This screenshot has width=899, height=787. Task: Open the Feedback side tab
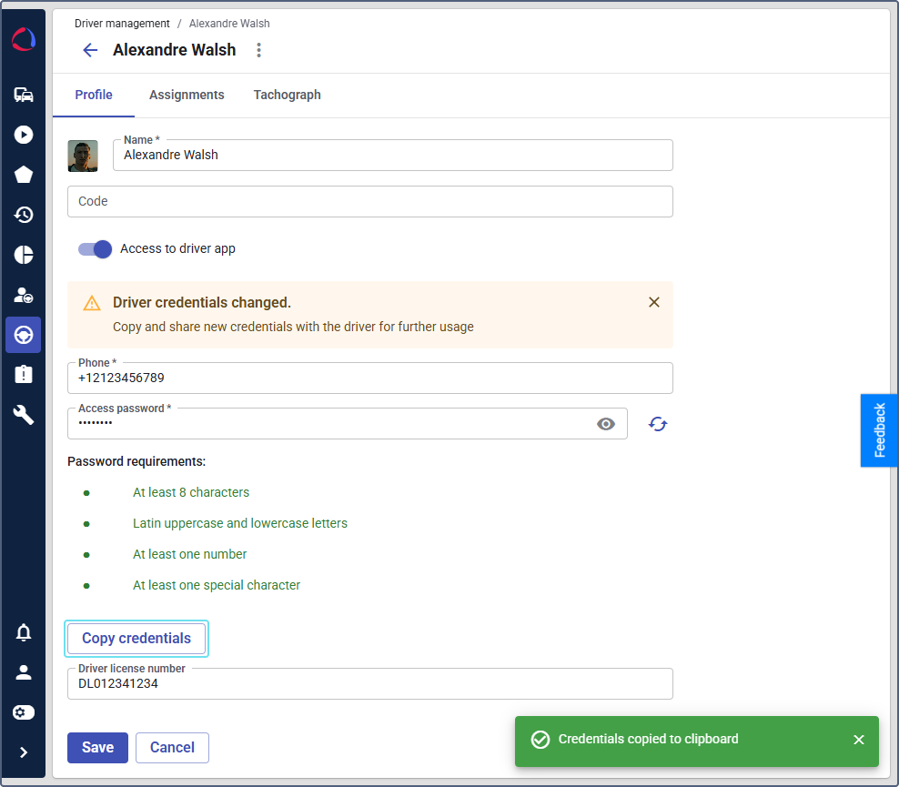879,430
